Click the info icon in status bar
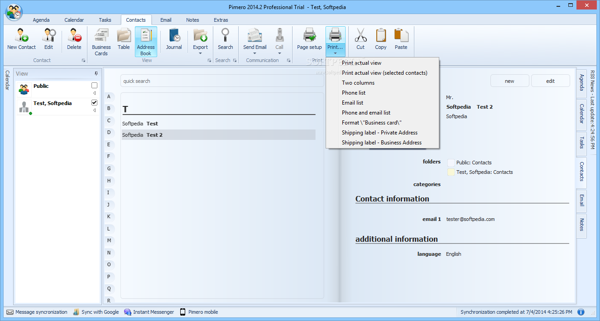This screenshot has height=321, width=600. [581, 312]
